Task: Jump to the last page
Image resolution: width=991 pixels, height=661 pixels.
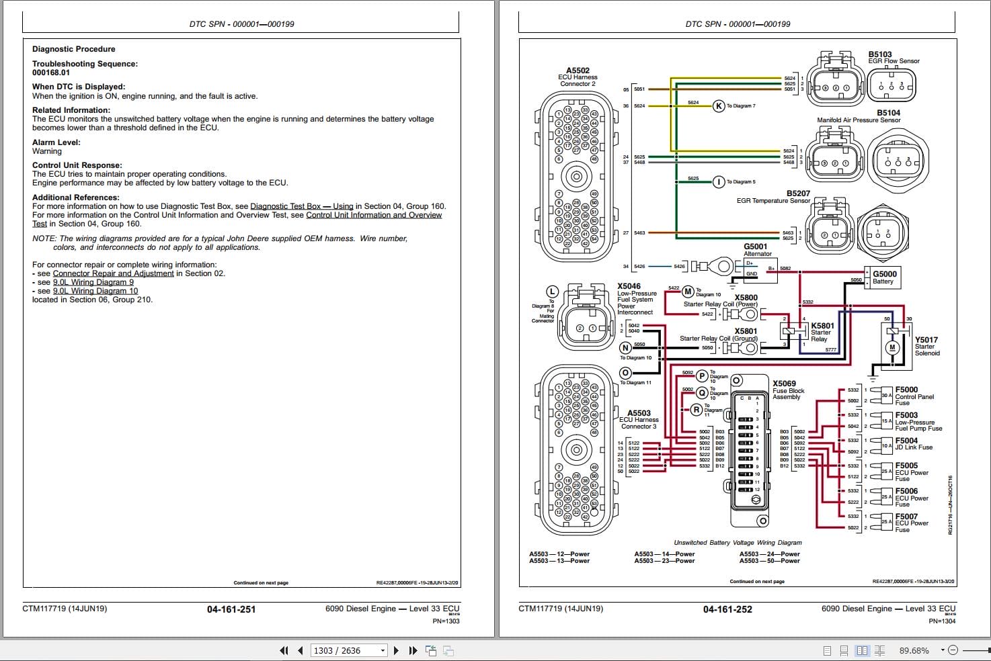Action: 412,650
